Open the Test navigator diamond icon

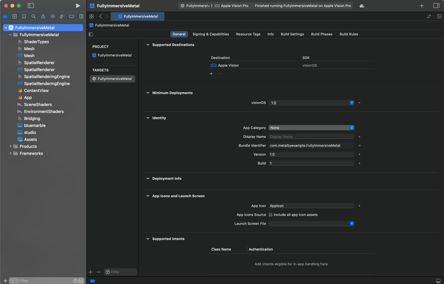53,17
